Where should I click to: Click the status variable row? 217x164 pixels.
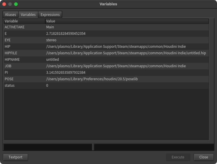click(x=10, y=85)
